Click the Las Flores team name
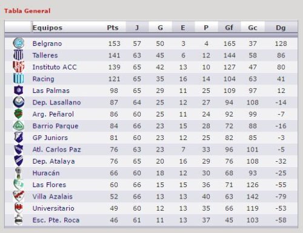Viewport: 303px width, 233px height. [x=49, y=185]
